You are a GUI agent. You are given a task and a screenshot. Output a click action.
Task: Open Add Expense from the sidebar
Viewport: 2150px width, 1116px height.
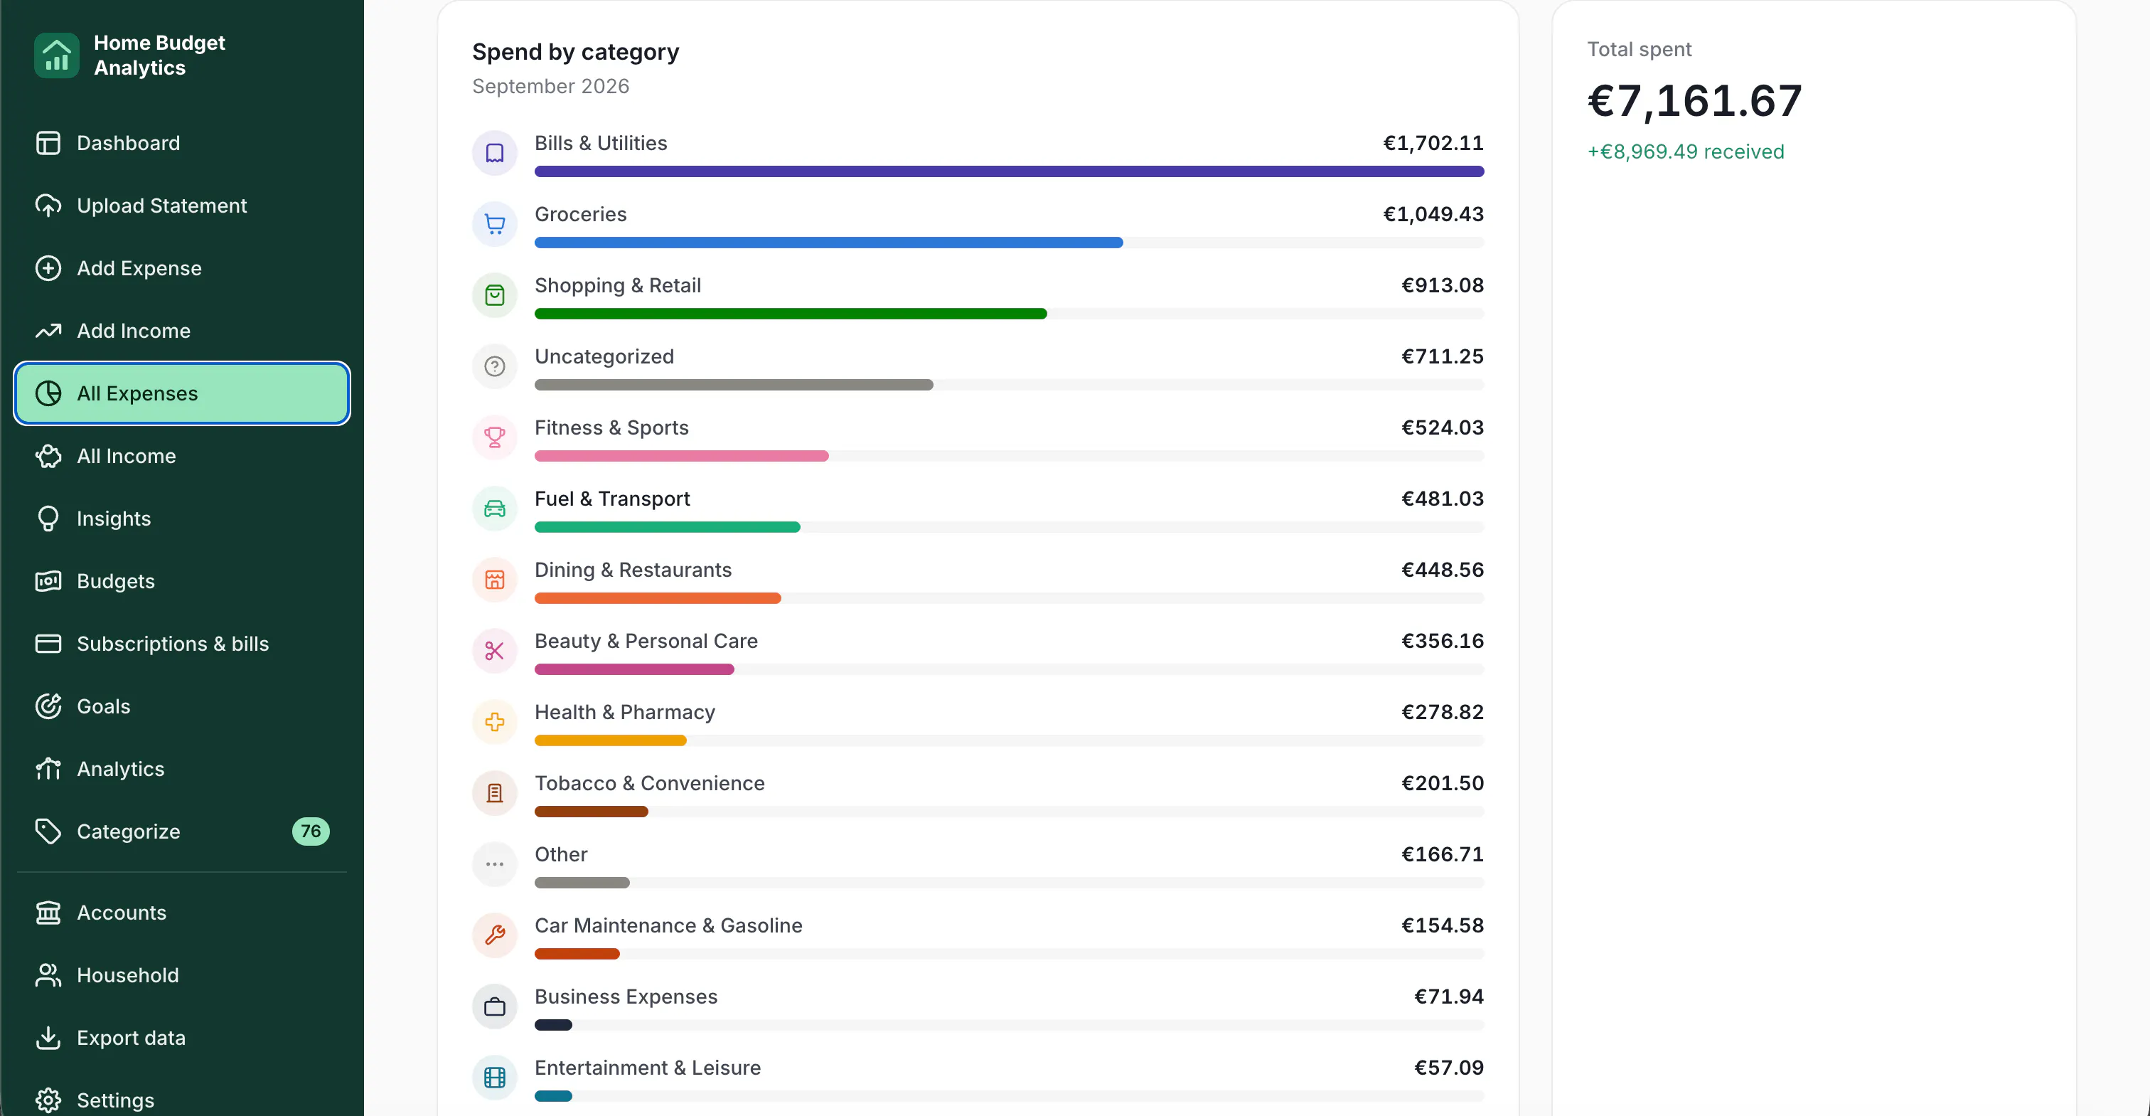[181, 268]
